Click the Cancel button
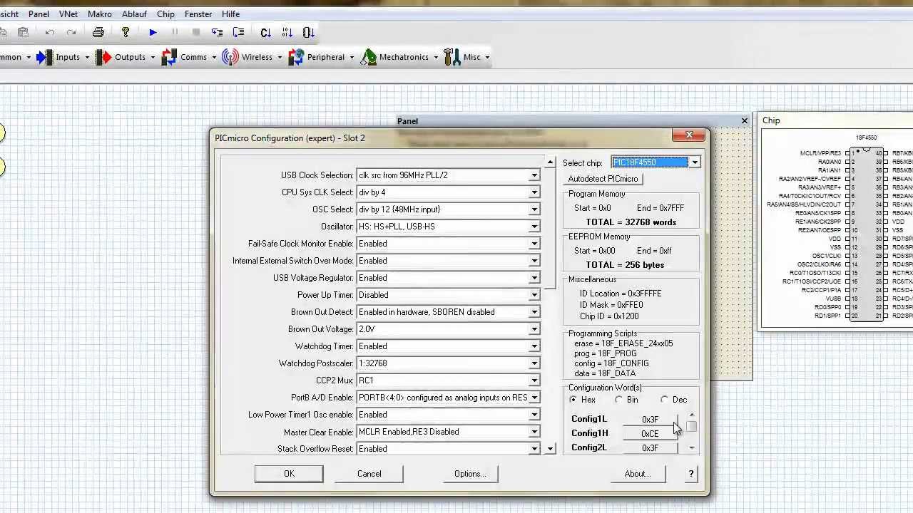The width and height of the screenshot is (913, 513). 369,474
